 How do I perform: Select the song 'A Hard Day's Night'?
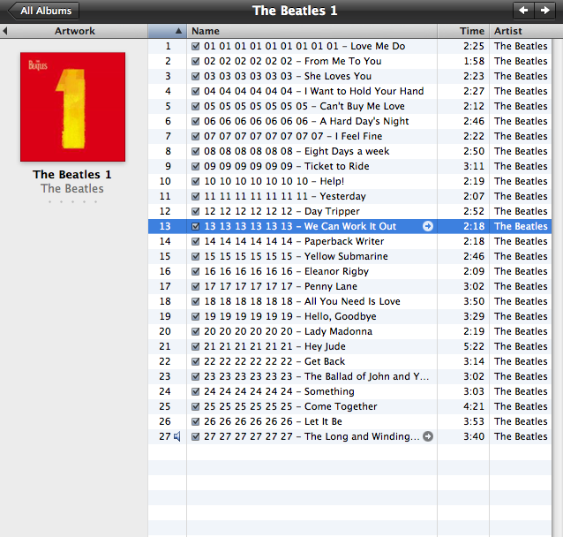click(306, 121)
